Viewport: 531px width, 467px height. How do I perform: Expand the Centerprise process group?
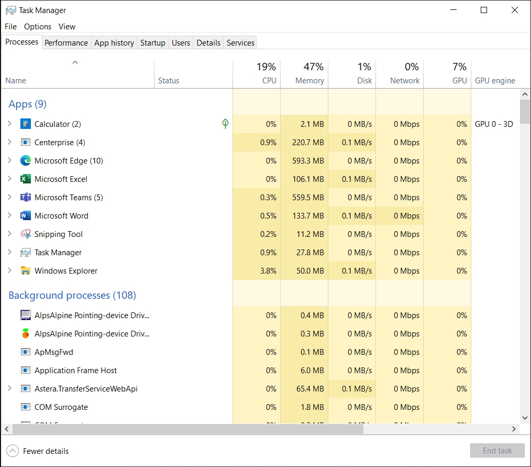[9, 143]
